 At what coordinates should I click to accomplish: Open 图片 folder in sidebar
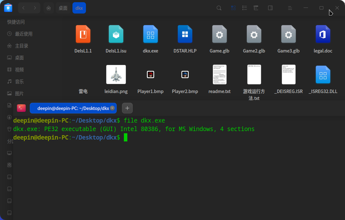tap(19, 93)
